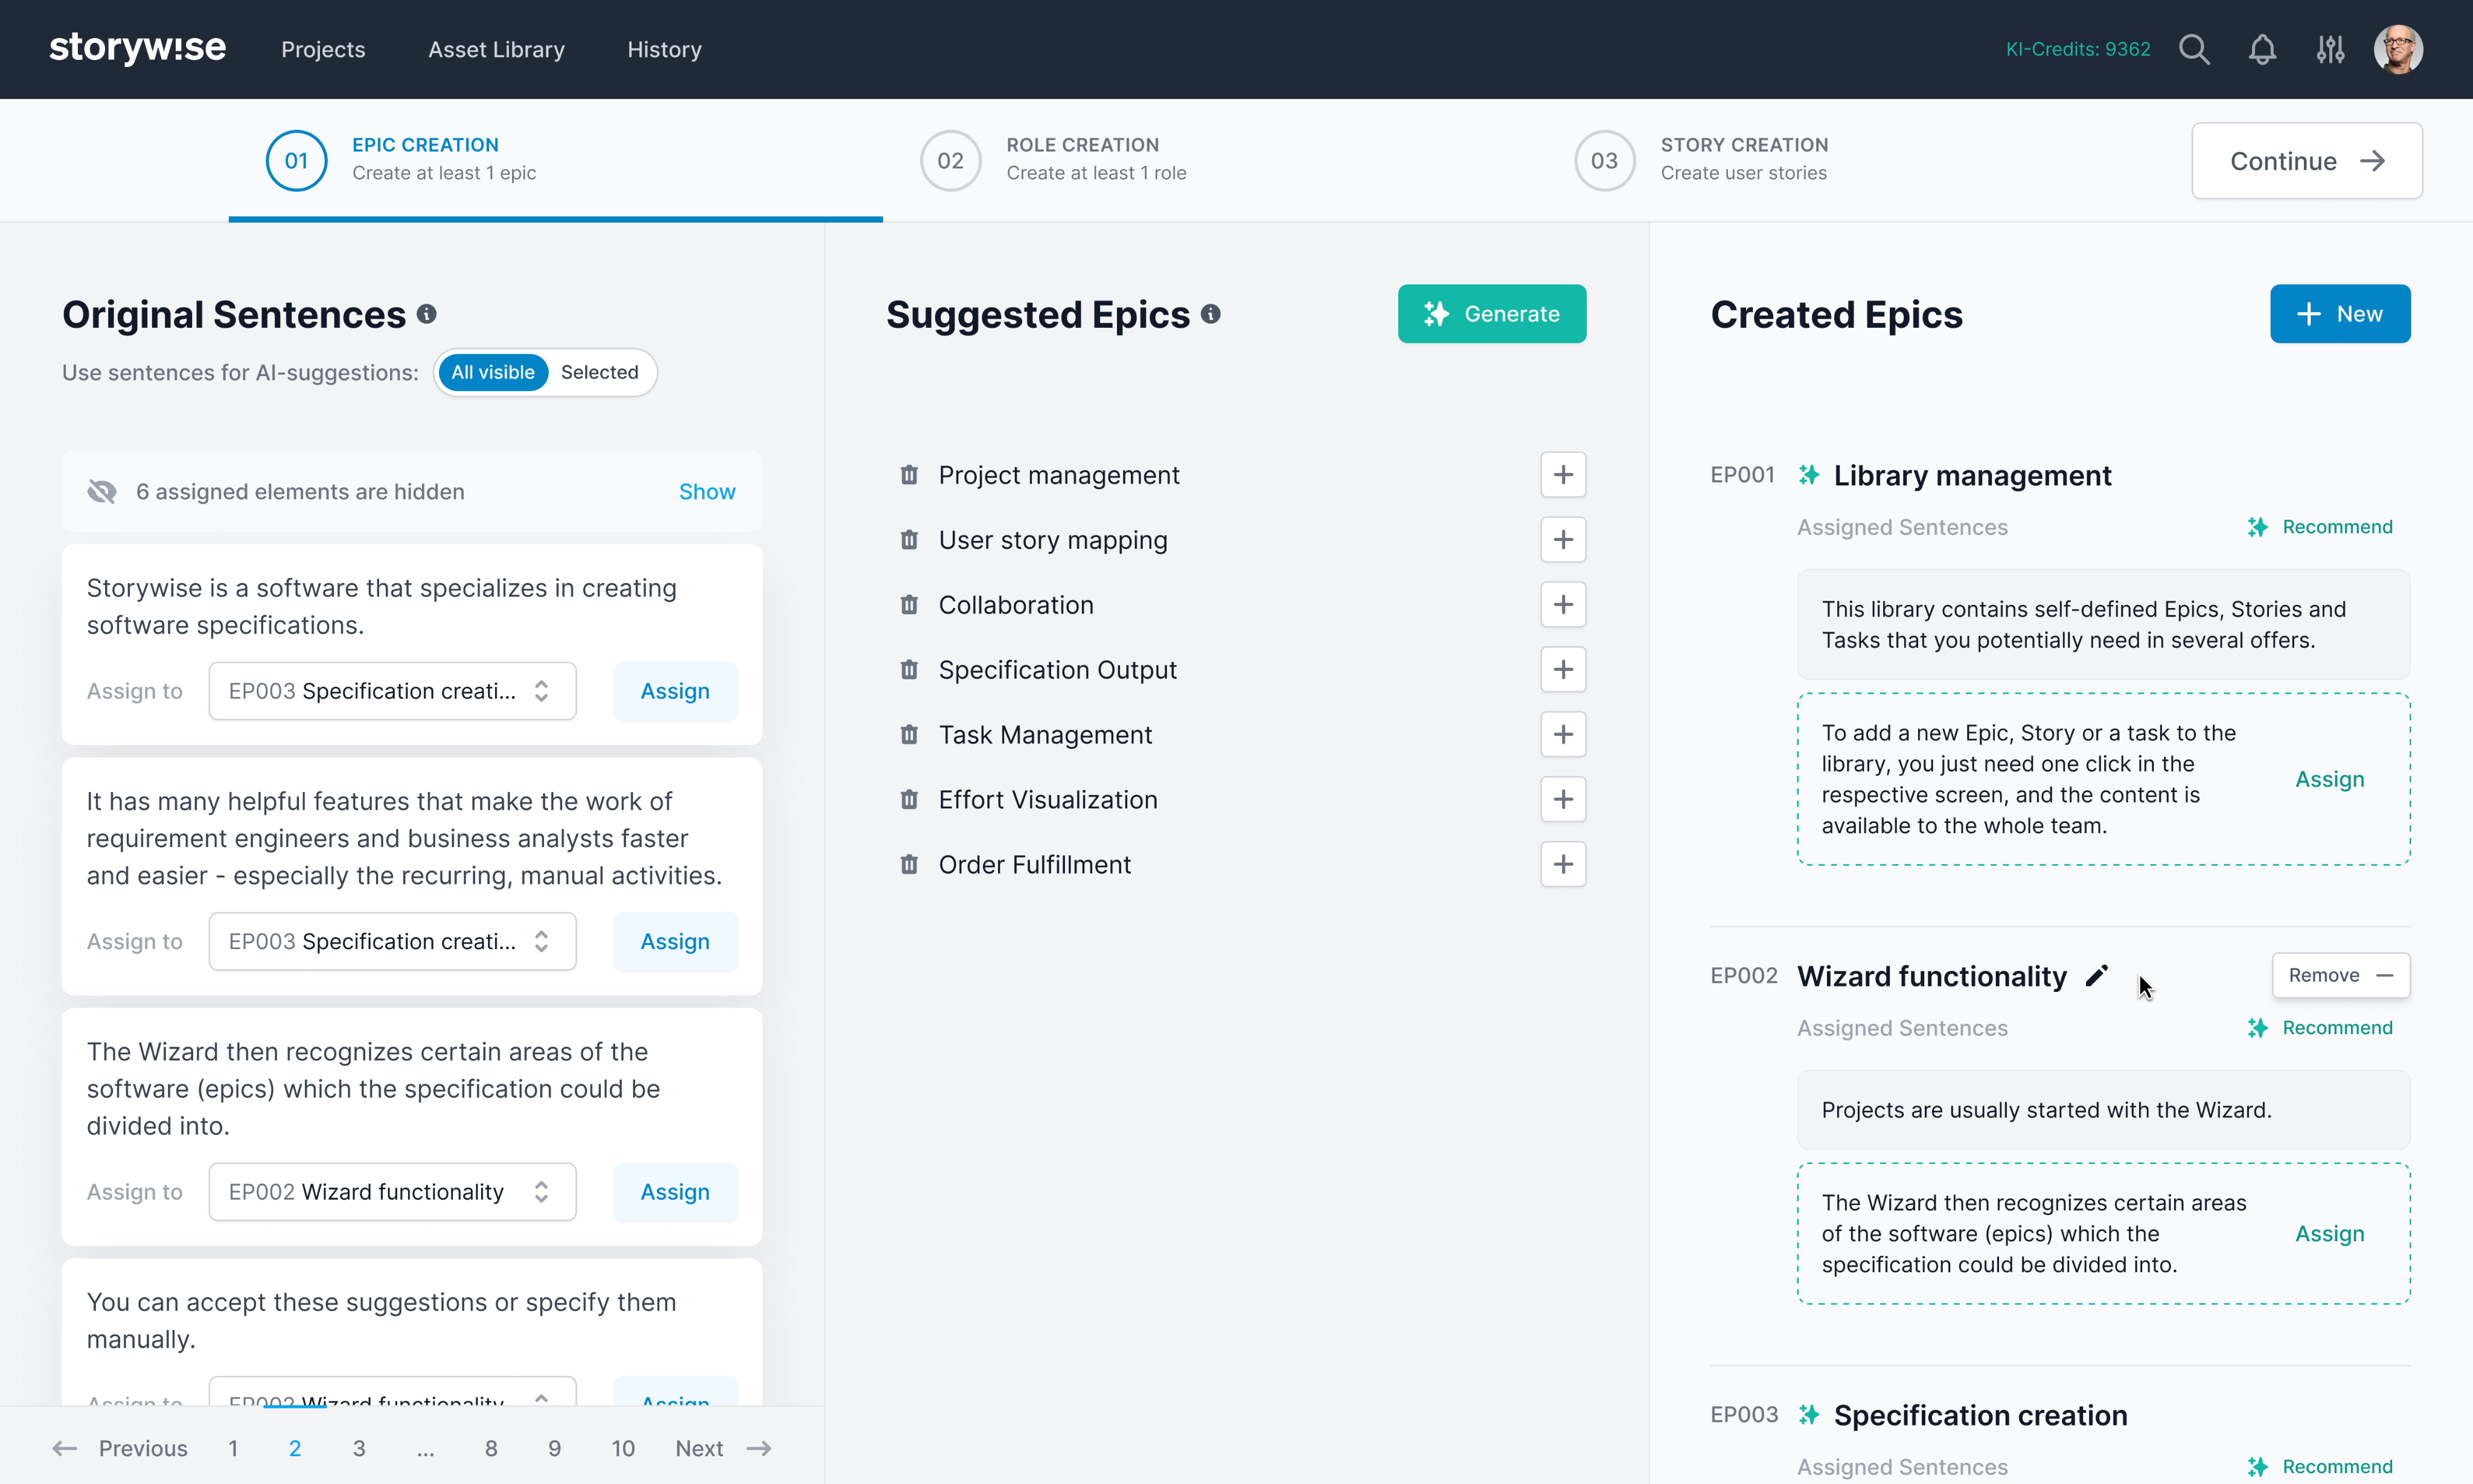Open the Asset Library menu
The width and height of the screenshot is (2473, 1484).
tap(496, 49)
